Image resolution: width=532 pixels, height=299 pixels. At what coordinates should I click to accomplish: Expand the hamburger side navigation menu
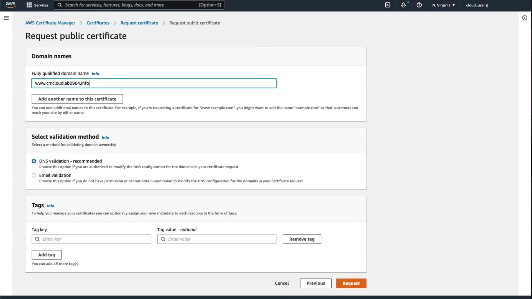pyautogui.click(x=6, y=18)
